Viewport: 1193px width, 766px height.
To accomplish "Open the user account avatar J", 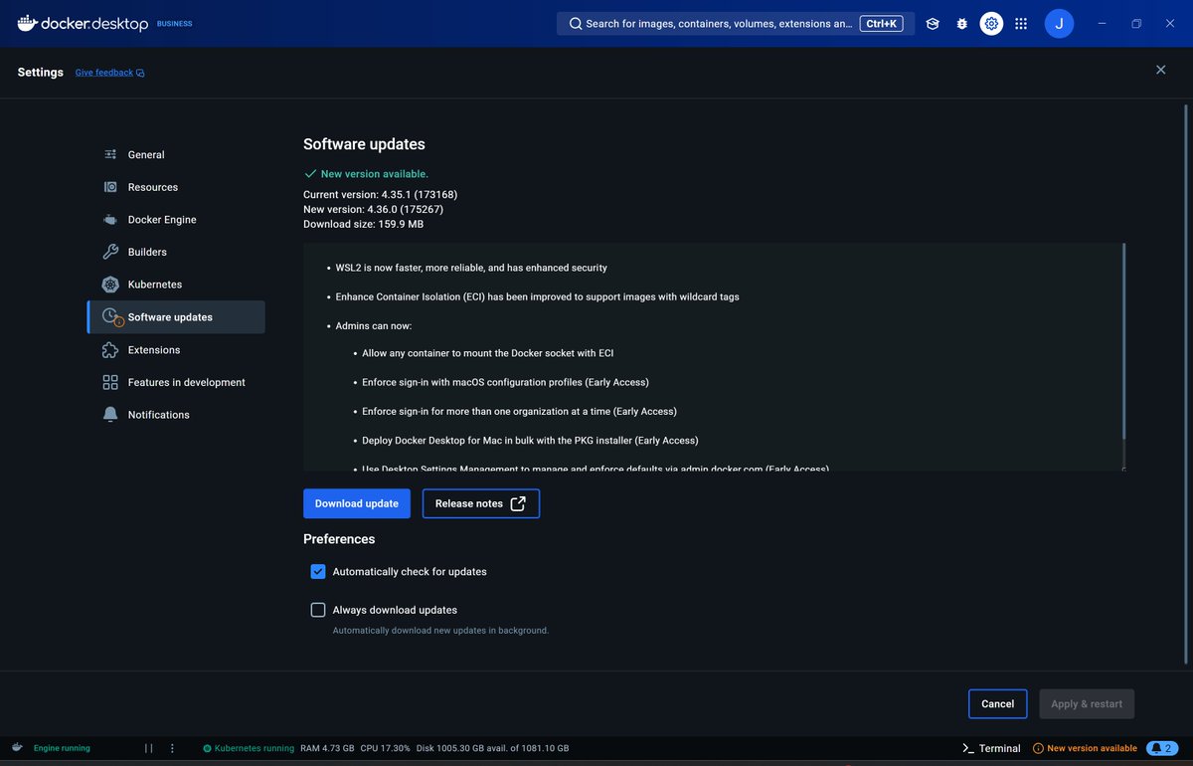I will click(1059, 24).
